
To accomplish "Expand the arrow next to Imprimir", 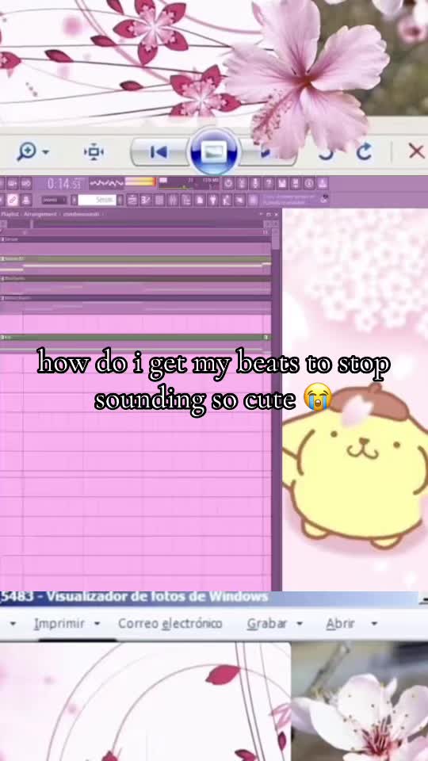I will coord(97,624).
